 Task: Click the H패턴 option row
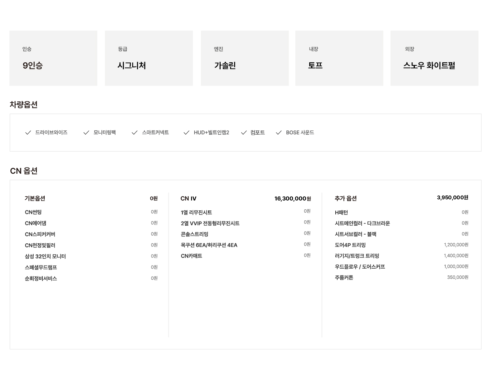coord(401,213)
